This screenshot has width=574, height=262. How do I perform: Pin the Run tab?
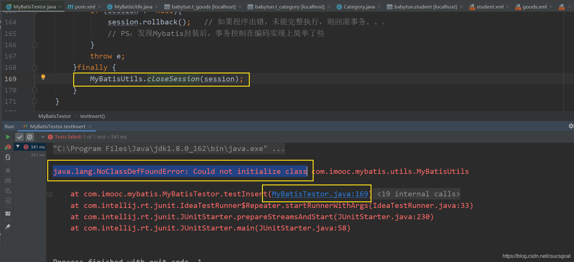(8, 226)
